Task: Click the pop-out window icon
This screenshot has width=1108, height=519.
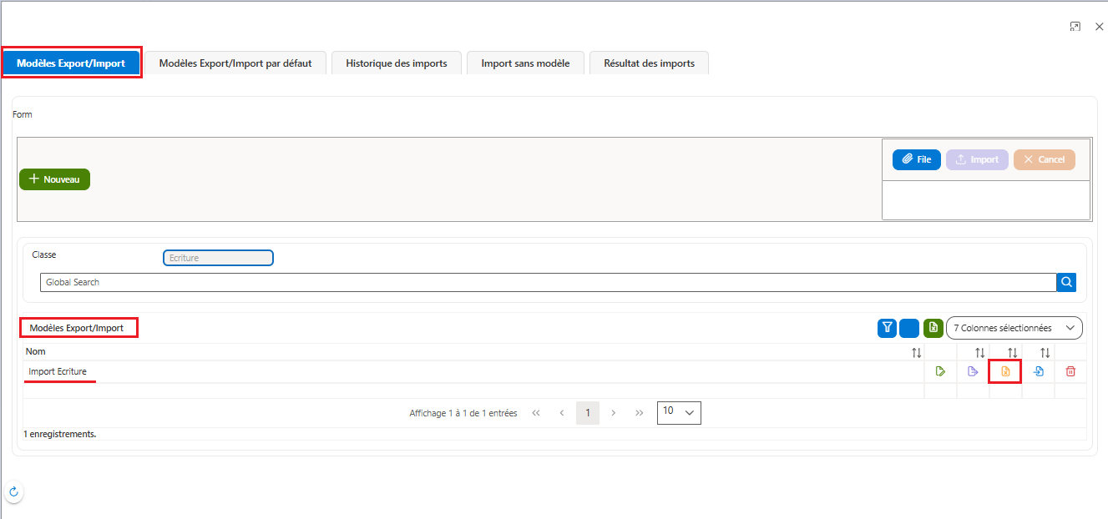Action: tap(1075, 27)
